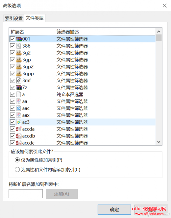Click the Access icon beside accdc

(x=19, y=143)
